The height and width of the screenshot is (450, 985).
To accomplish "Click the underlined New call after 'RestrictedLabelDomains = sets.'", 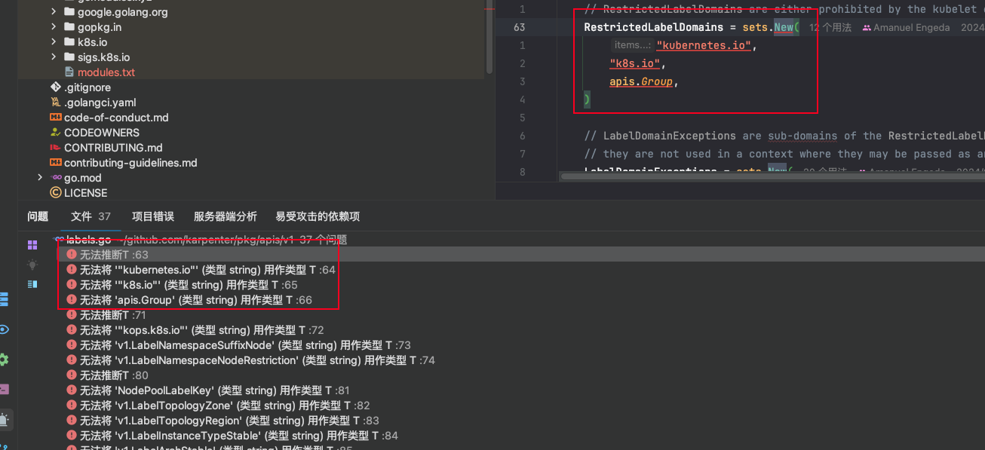I will coord(784,27).
